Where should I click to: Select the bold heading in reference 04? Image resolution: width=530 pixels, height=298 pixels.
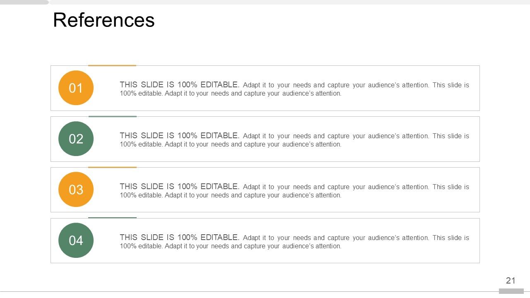pyautogui.click(x=179, y=237)
